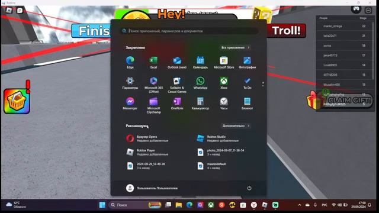
Task: Click the Roblox circular minus icon
Action: point(368,11)
